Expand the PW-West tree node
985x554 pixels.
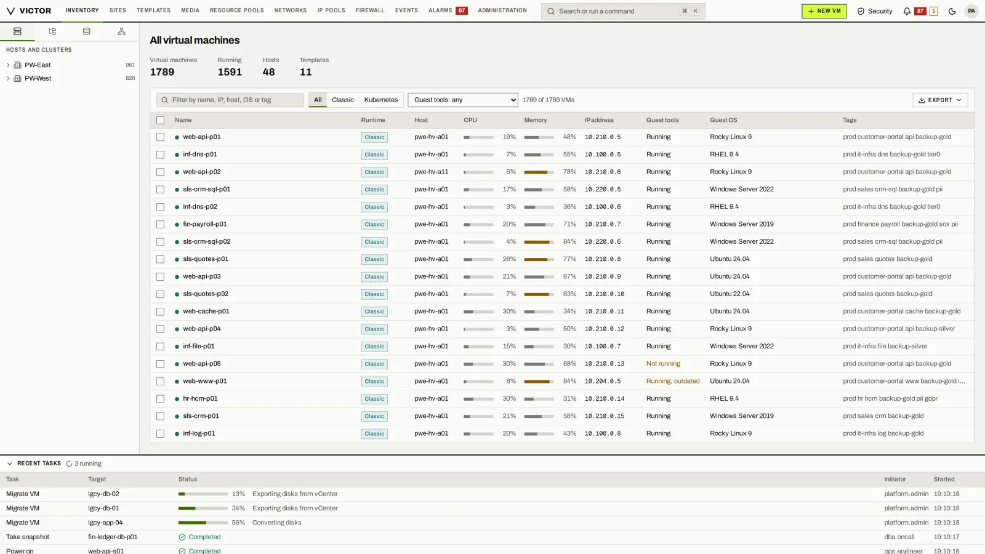(8, 78)
